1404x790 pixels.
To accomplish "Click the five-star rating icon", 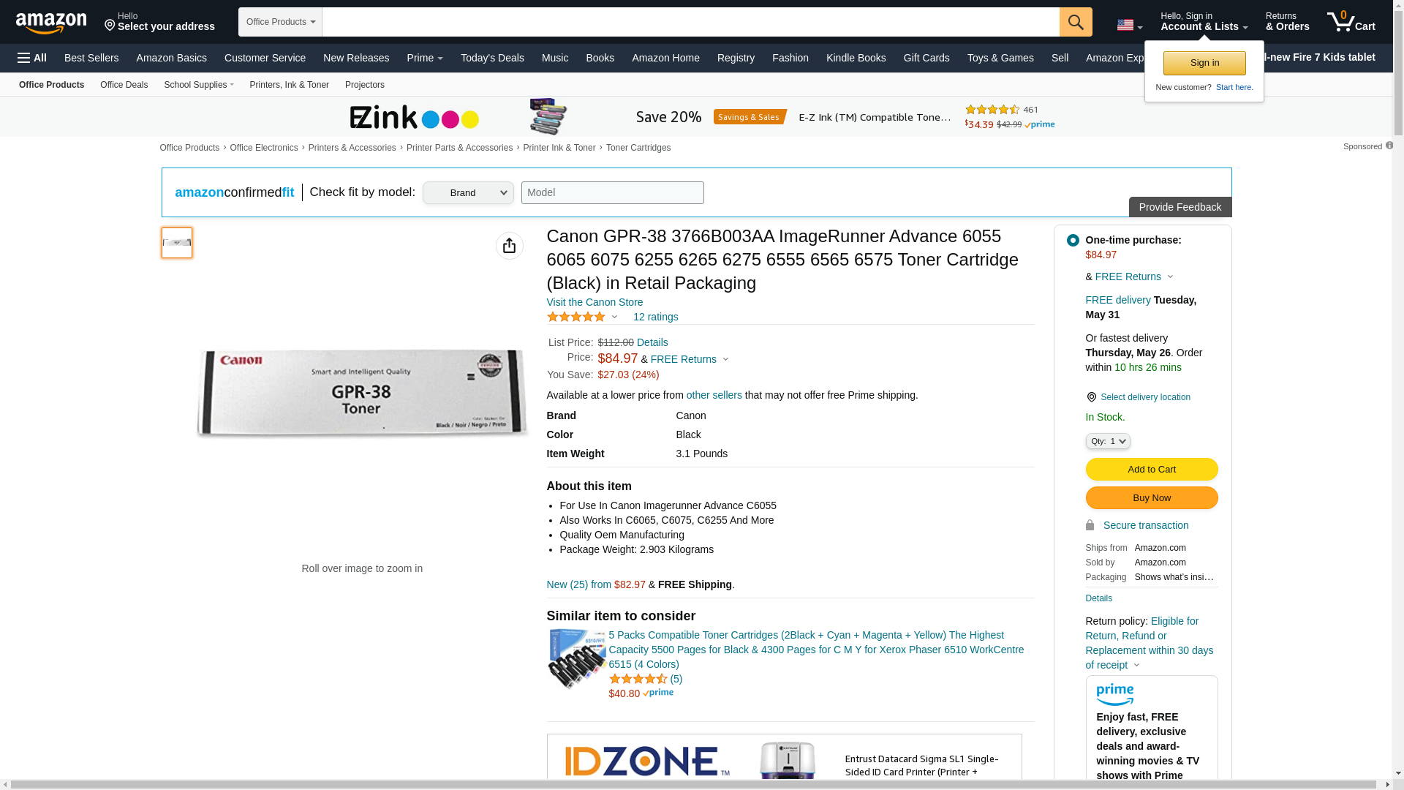I will pyautogui.click(x=576, y=317).
